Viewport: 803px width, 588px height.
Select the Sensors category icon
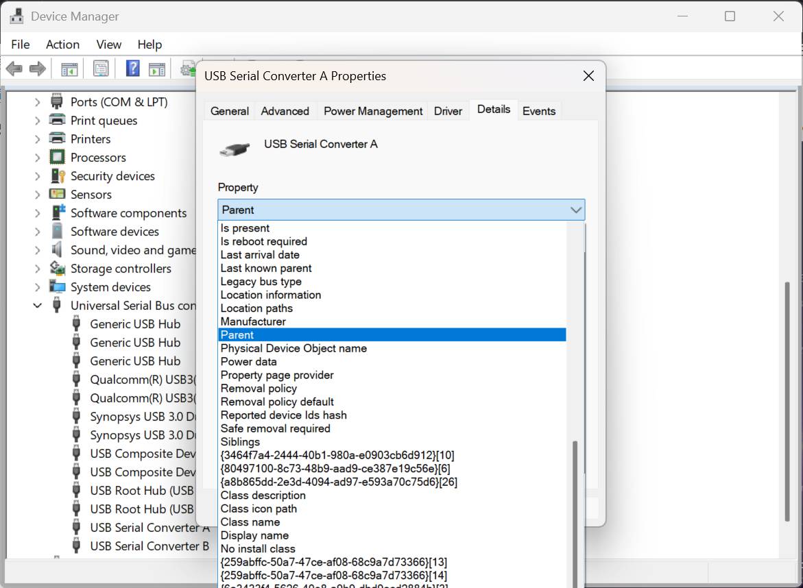point(57,194)
